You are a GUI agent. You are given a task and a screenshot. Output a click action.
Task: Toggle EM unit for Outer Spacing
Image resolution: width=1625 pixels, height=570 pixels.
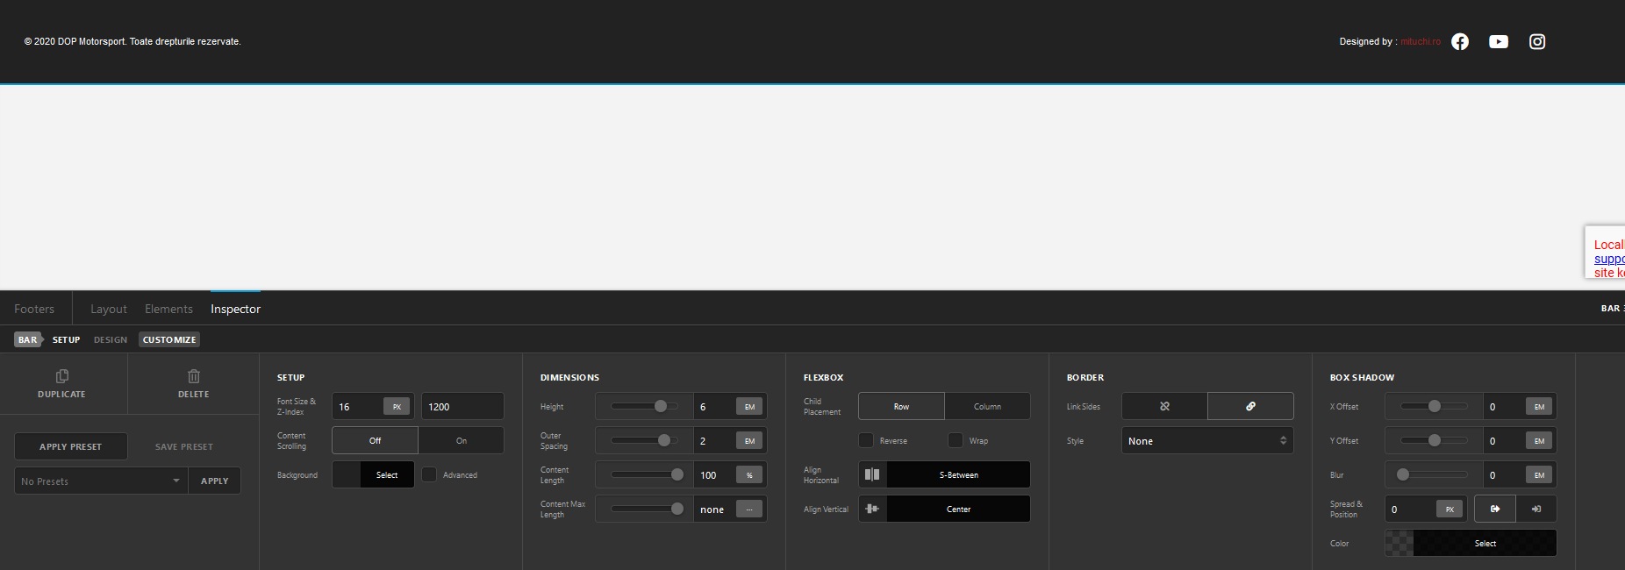click(x=749, y=441)
